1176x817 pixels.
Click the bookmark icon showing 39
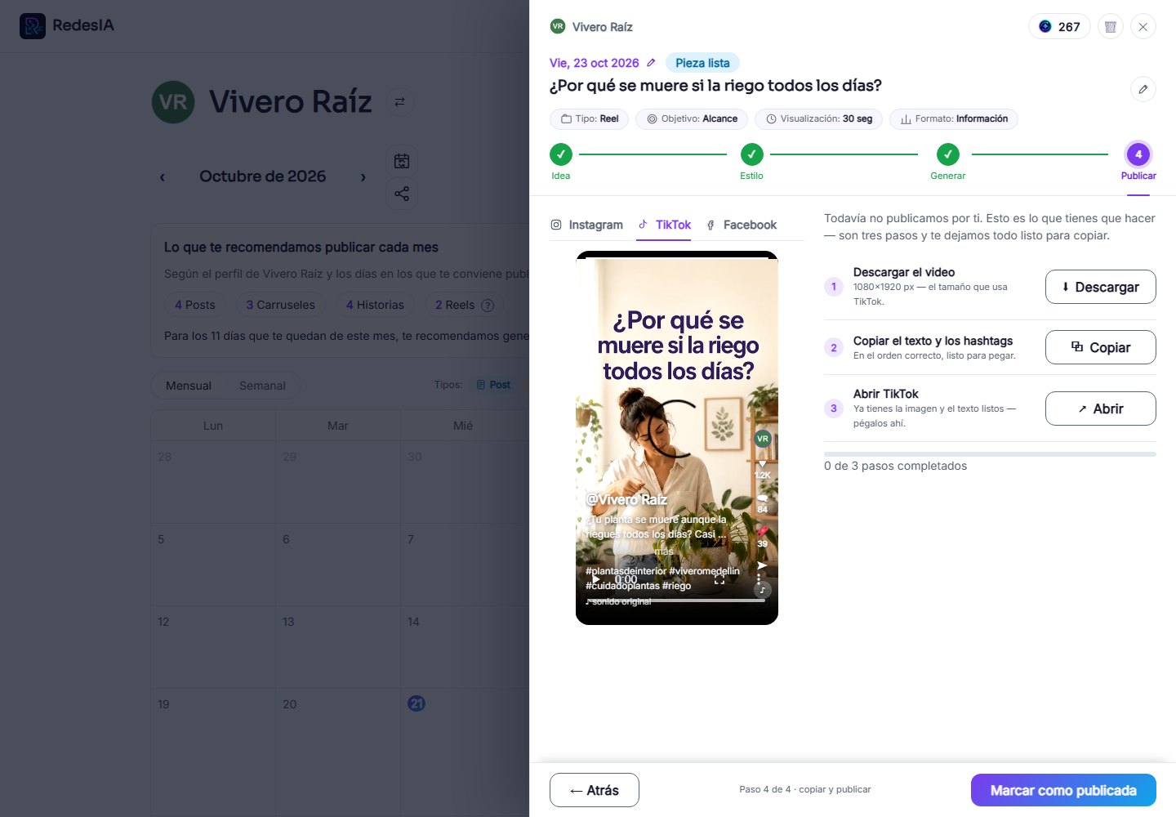[x=762, y=532]
